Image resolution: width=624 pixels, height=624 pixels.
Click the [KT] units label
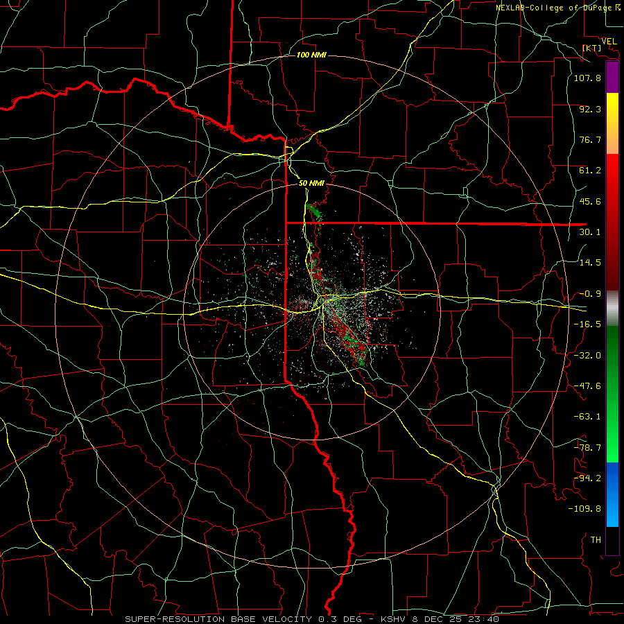tap(592, 48)
